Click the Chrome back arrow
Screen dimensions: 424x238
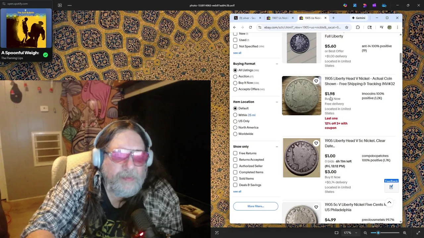pos(235,27)
